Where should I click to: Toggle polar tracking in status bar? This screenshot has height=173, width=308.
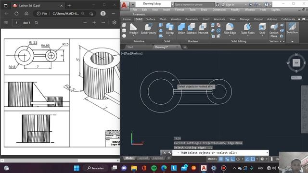click(x=238, y=159)
